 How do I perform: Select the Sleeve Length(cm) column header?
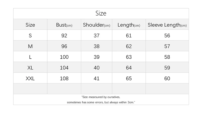coord(167,25)
